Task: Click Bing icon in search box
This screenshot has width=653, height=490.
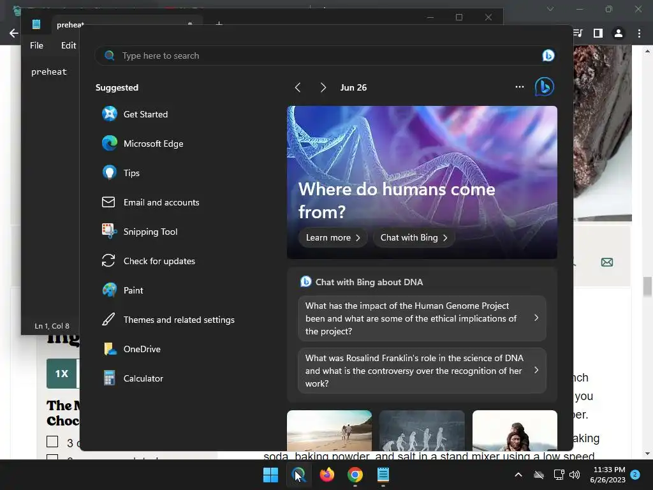Action: [x=548, y=56]
